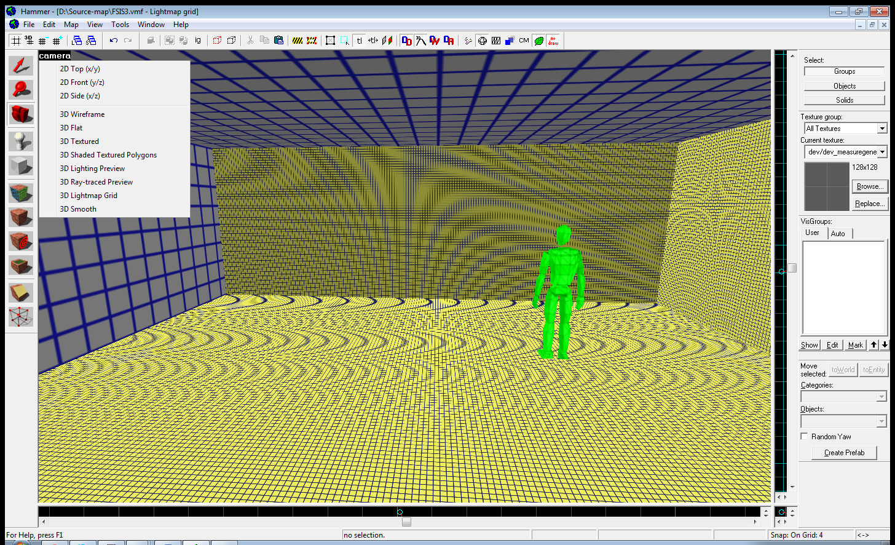Toggle the 'no draw' icon

(x=553, y=41)
